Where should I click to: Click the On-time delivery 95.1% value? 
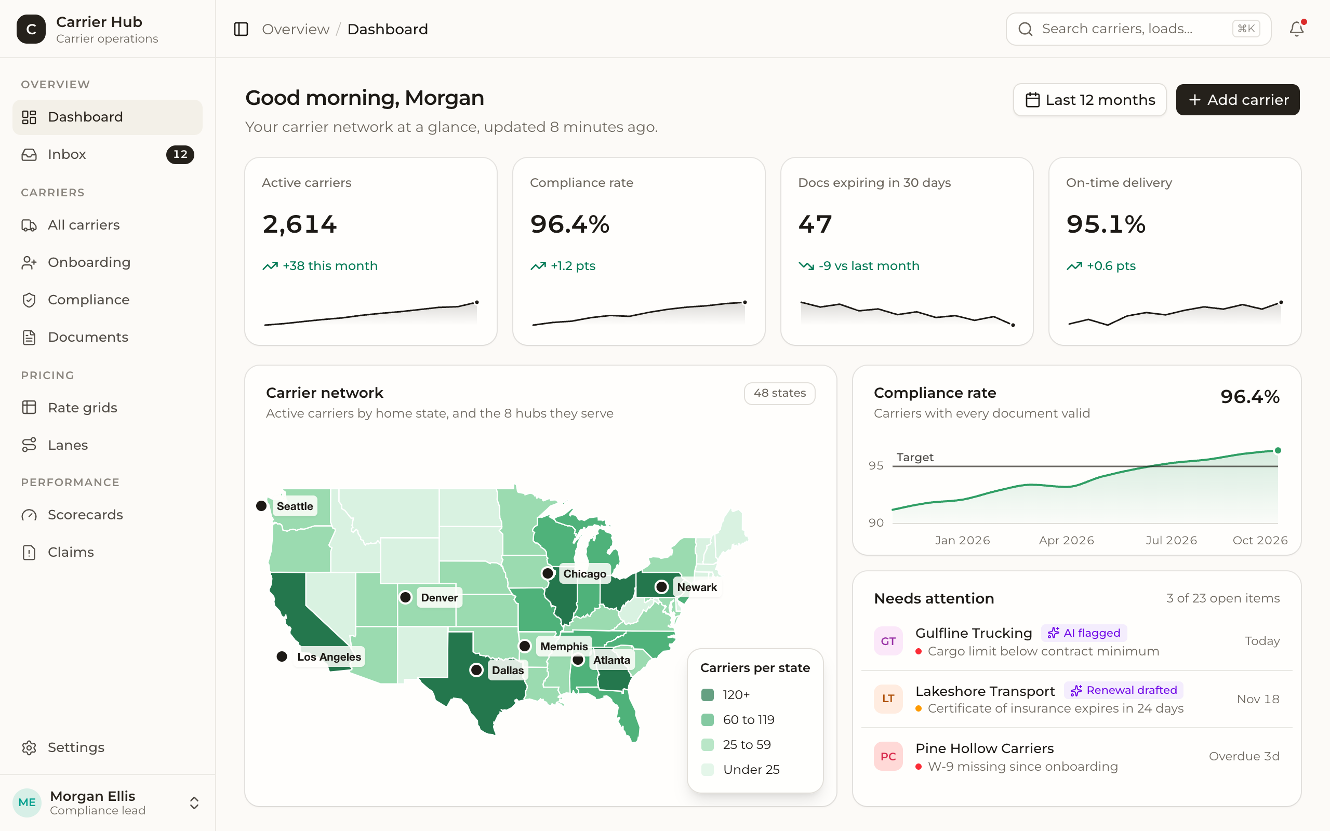tap(1106, 224)
